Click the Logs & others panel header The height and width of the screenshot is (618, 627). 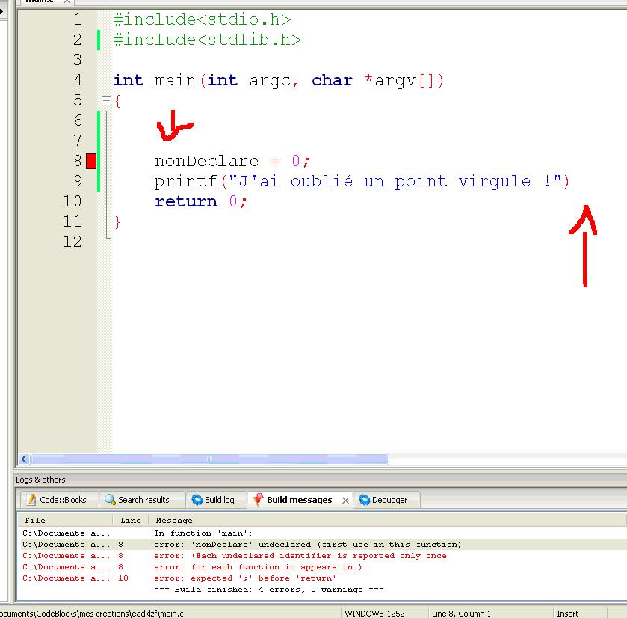(45, 480)
